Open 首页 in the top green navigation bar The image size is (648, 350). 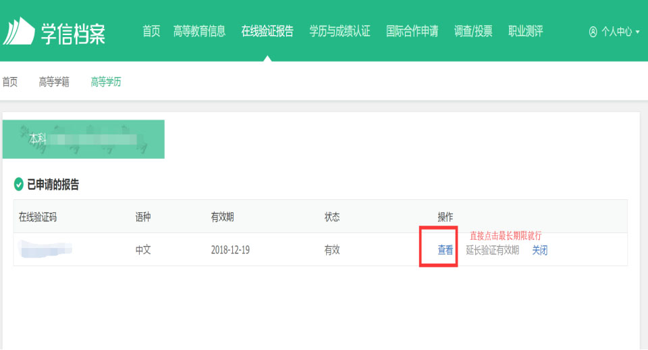151,31
